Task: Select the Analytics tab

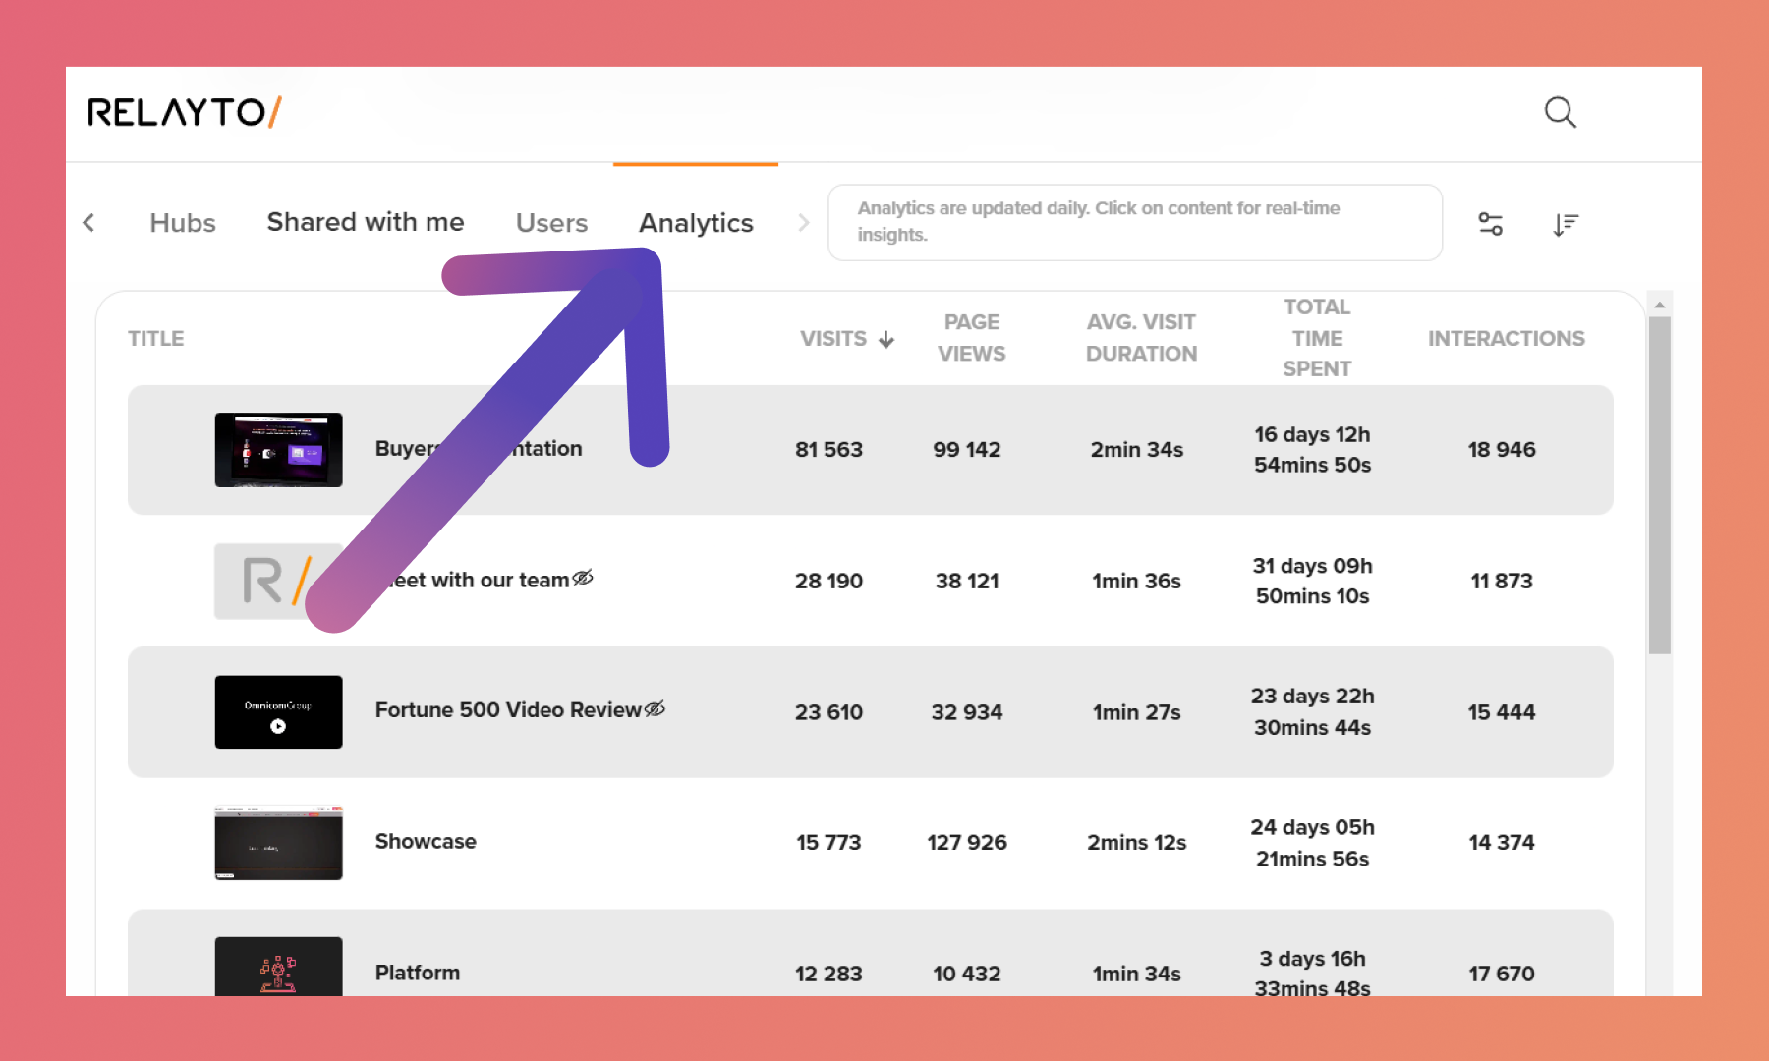Action: coord(696,223)
